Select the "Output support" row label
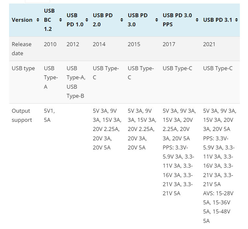 22,116
